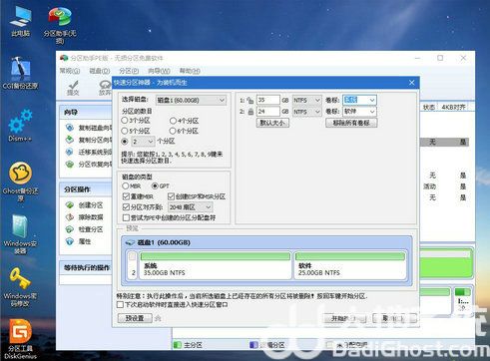Image resolution: width=490 pixels, height=361 pixels.
Task: Click the small icon next to 预设置
Action: tap(158, 318)
